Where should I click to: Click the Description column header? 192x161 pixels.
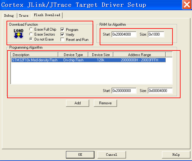pos(34,55)
